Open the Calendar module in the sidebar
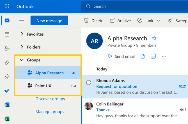The width and height of the screenshot is (188, 124). coord(7,34)
